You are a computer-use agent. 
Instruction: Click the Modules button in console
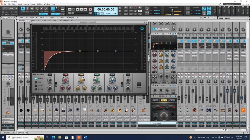(x=23, y=20)
